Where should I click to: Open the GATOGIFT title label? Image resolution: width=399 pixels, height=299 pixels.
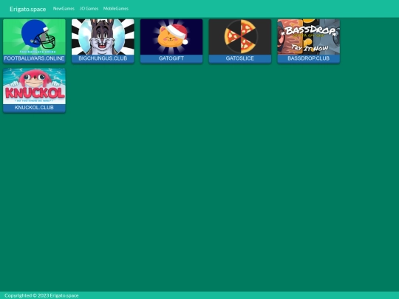(171, 58)
